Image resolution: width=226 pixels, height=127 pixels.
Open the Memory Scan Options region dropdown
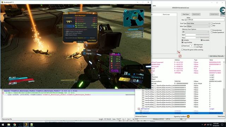195,32
